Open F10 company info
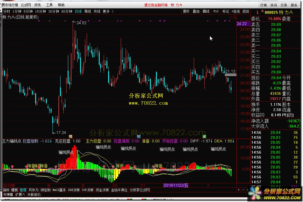The height and width of the screenshot is (202, 303). click(216, 11)
